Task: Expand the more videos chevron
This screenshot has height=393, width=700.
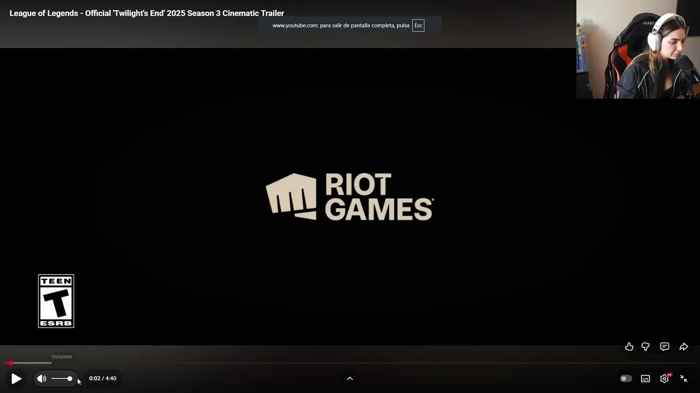Action: (350, 378)
